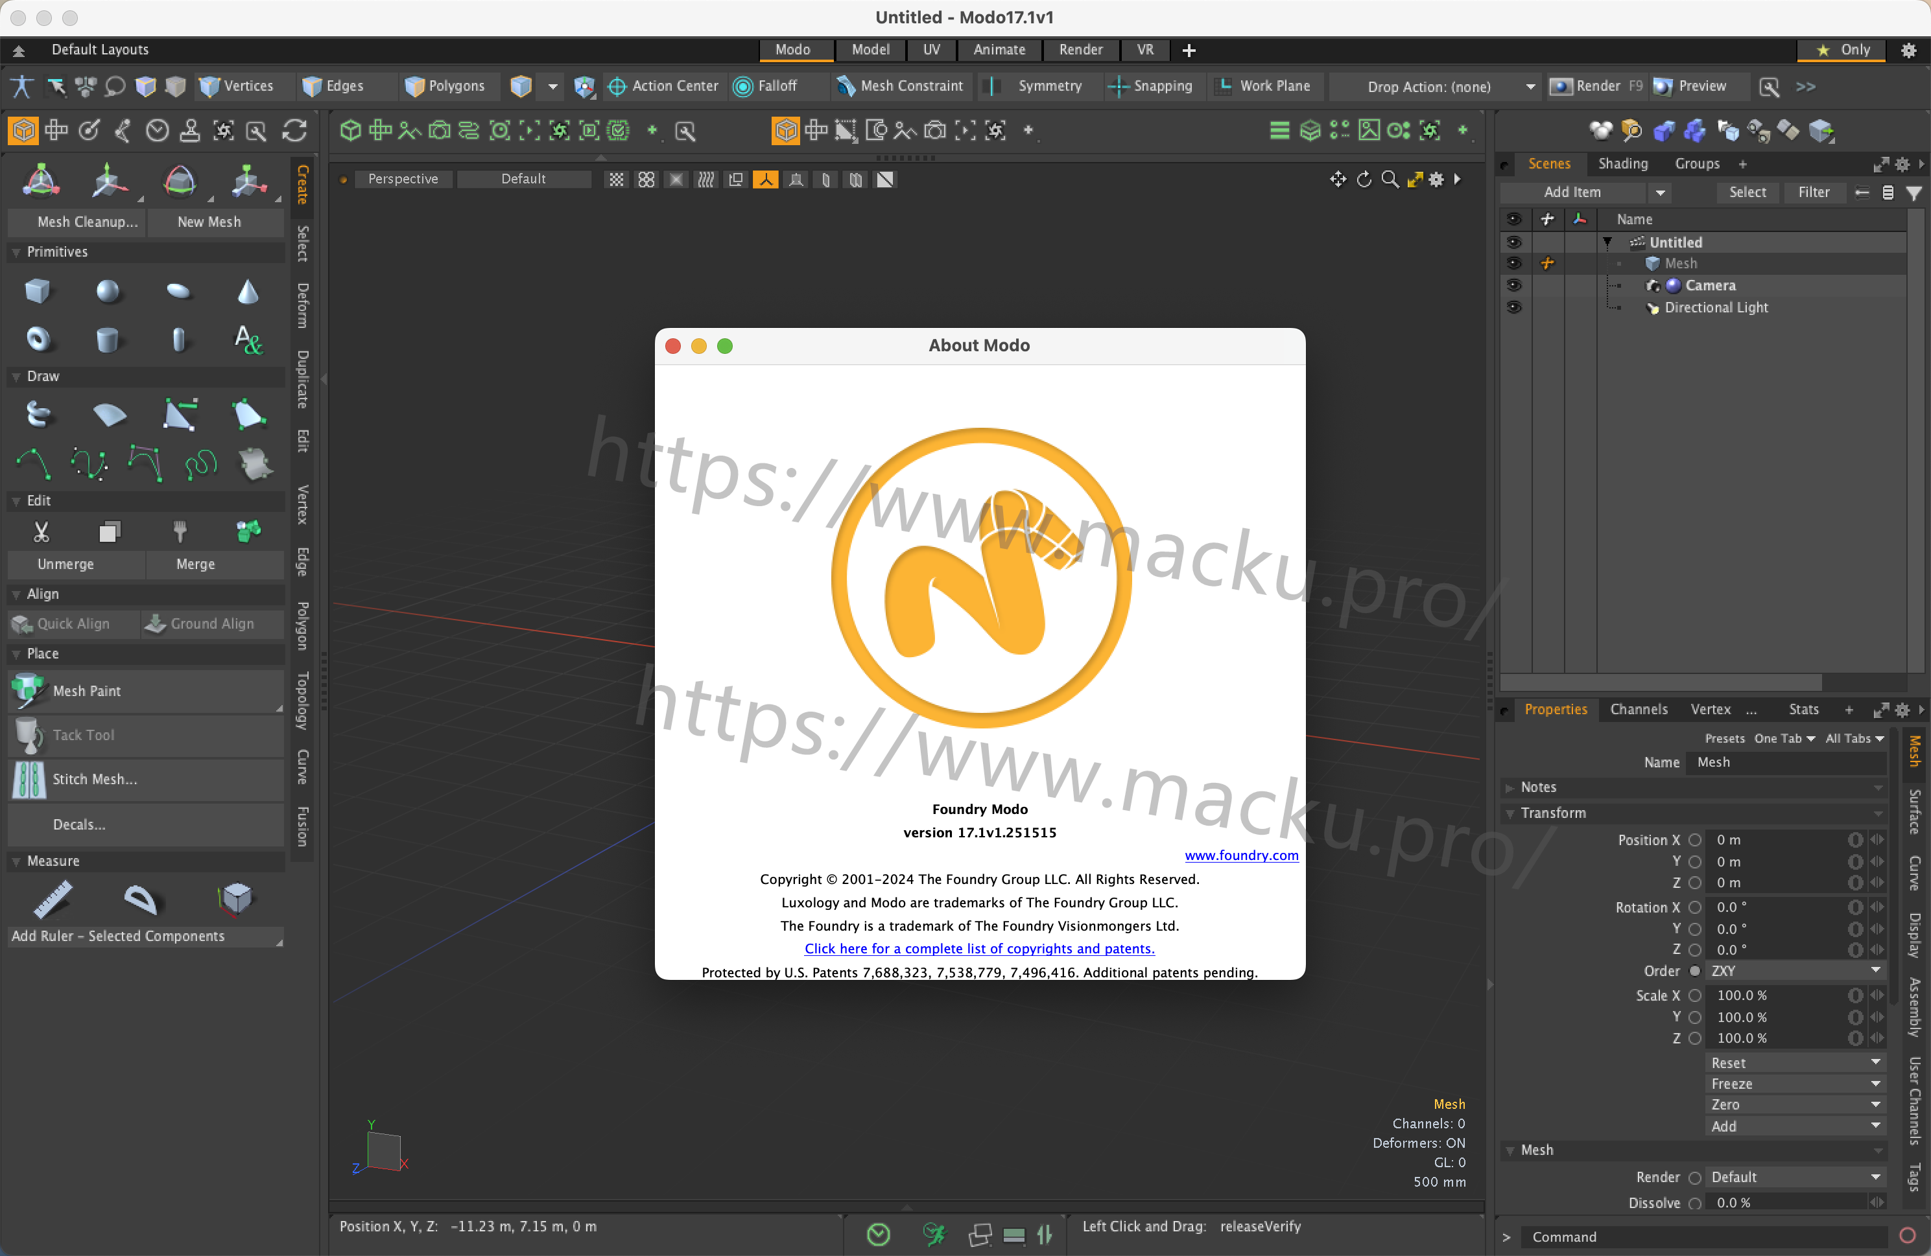The width and height of the screenshot is (1931, 1256).
Task: Open the Reset dropdown in Transform
Action: [1795, 1062]
